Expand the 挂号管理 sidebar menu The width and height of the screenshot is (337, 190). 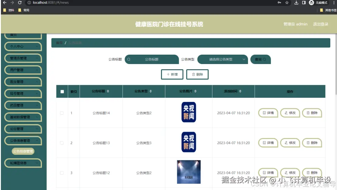(22, 93)
